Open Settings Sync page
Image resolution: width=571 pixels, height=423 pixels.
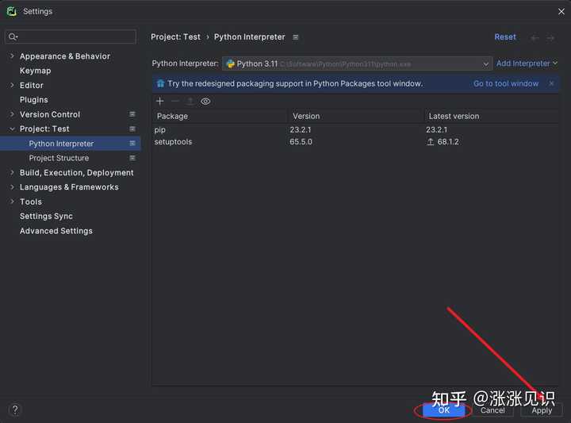[x=46, y=216]
